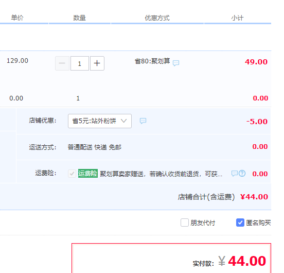Open the 省5元:站外粉饼 dropdown

tap(100, 121)
